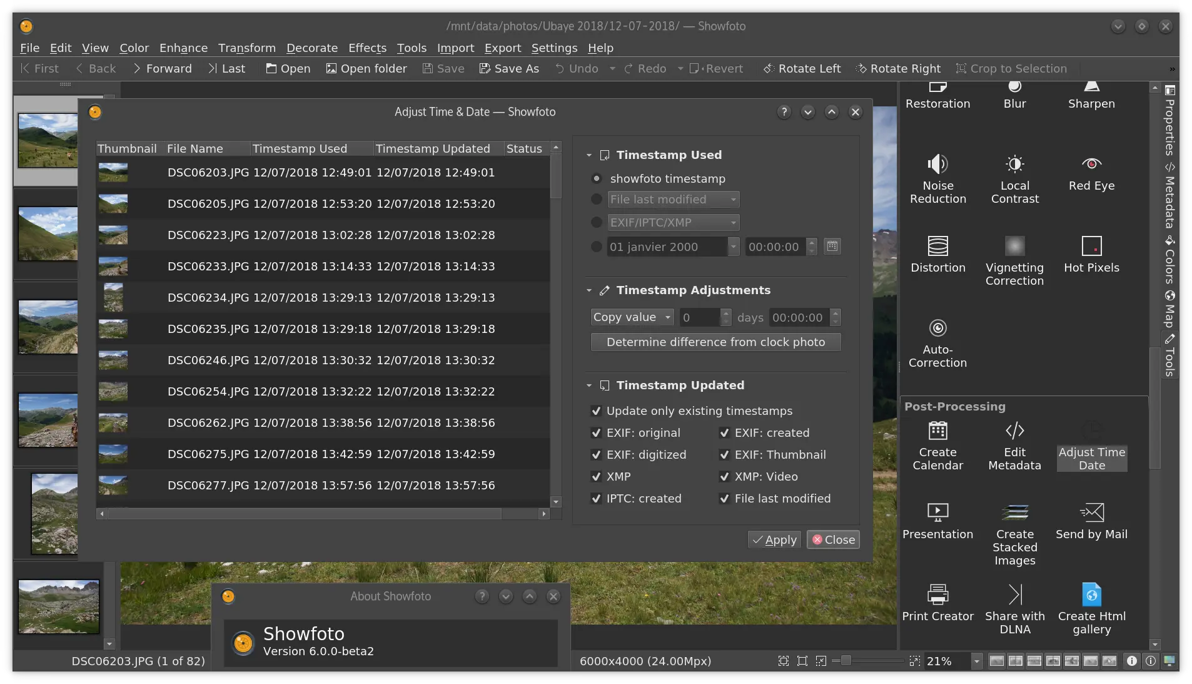The width and height of the screenshot is (1192, 684).
Task: Open the Create Calendar tool
Action: (x=937, y=445)
